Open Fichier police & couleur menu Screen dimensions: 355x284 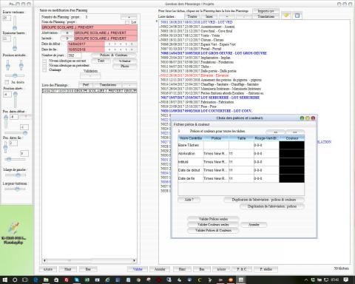(192, 124)
